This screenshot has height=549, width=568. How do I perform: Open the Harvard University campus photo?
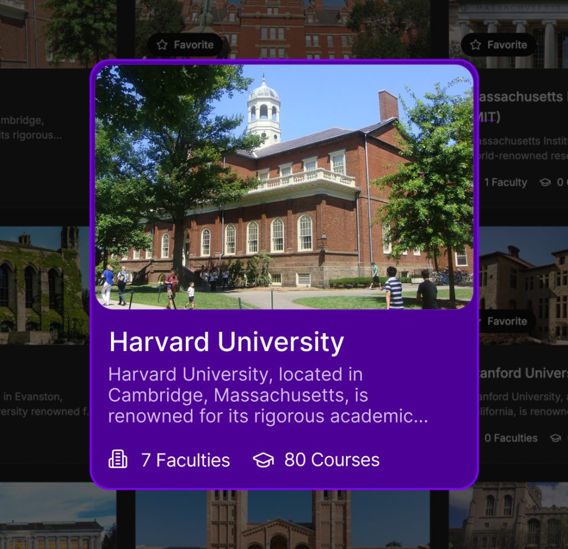tap(285, 187)
